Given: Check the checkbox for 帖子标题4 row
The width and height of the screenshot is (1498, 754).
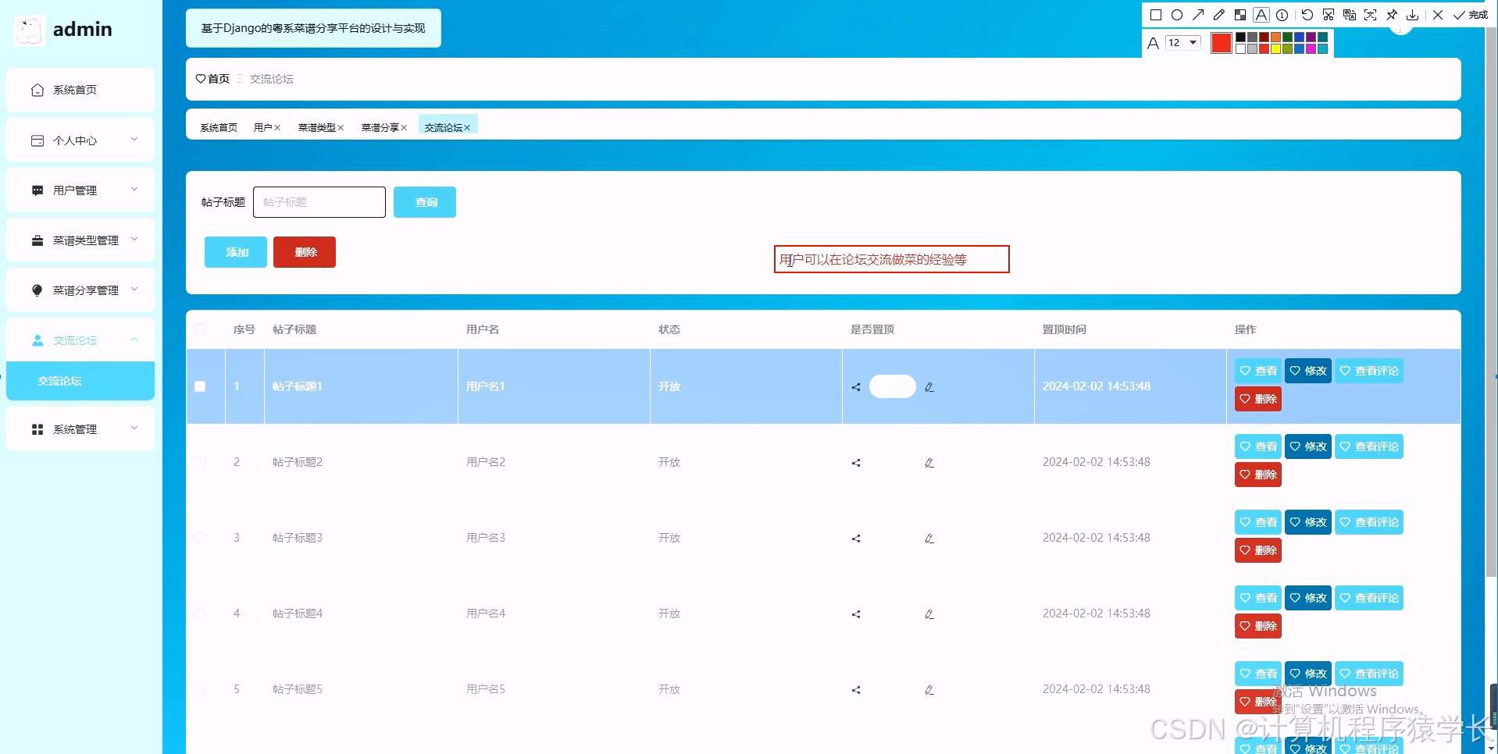Looking at the screenshot, I should pos(200,614).
